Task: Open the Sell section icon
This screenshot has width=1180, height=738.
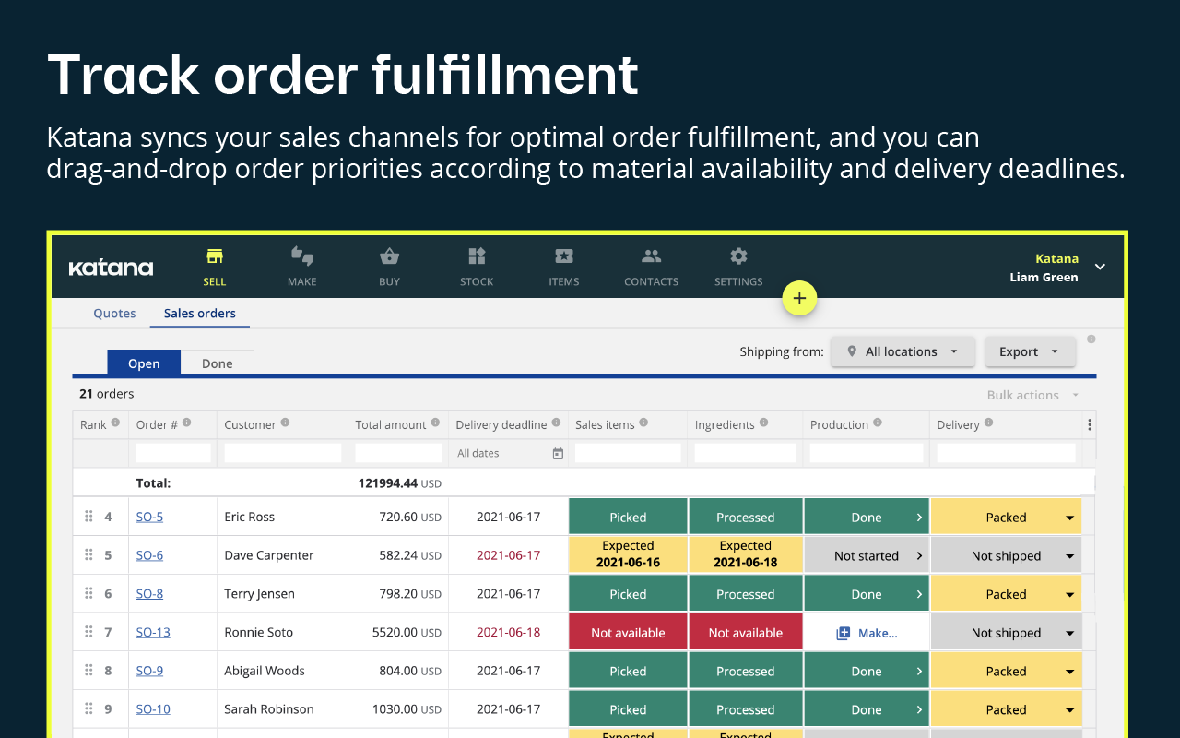Action: click(x=215, y=256)
